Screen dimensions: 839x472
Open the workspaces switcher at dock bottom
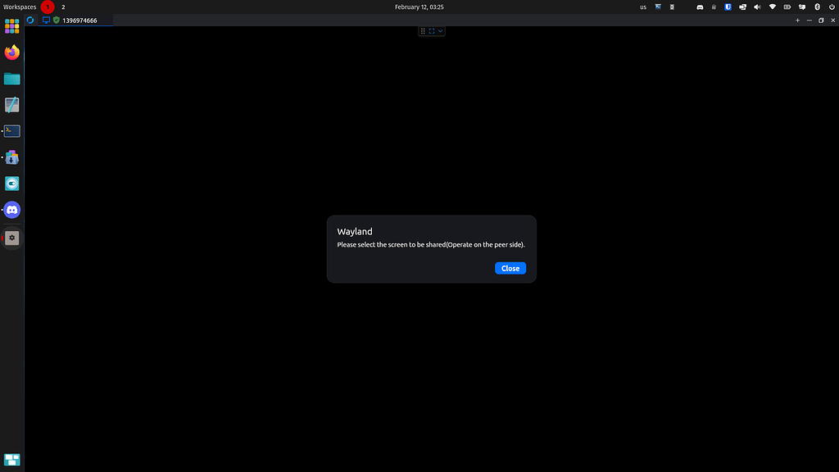[11, 460]
